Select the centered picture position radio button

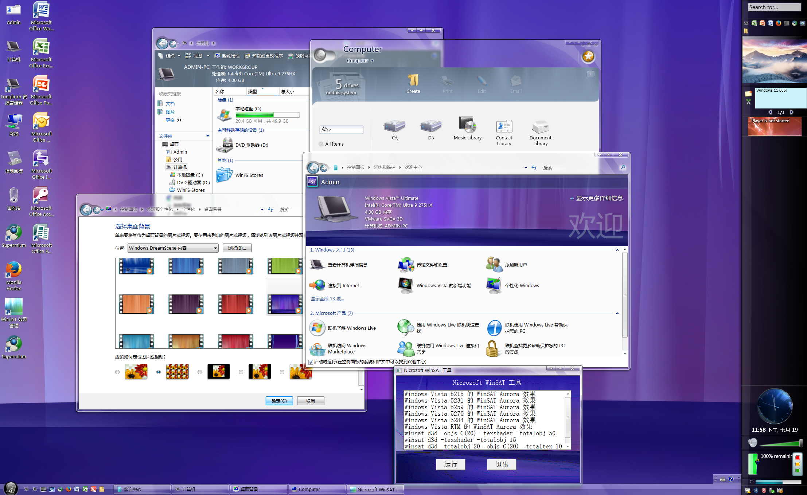click(x=200, y=372)
